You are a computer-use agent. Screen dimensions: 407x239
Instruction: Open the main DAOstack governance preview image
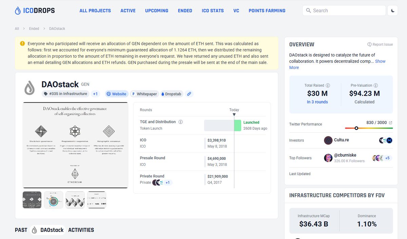pos(75,145)
